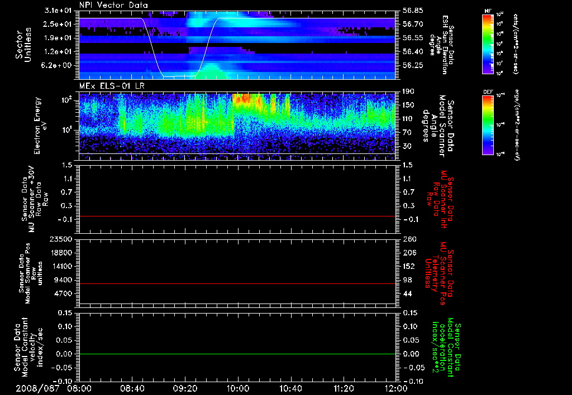Click the green constant velocity line
Viewport: 572px width, 395px height.
coord(237,354)
